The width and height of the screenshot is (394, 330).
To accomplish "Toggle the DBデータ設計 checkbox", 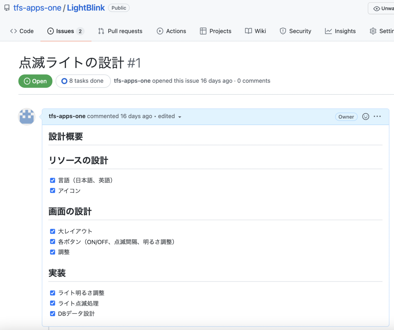I will tap(53, 314).
